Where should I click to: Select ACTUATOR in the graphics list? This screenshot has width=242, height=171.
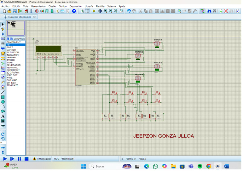[x=16, y=52]
